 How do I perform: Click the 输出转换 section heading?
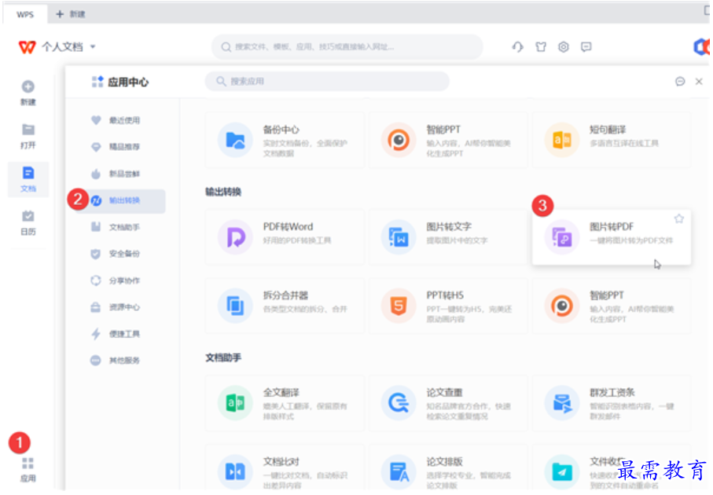(x=223, y=192)
